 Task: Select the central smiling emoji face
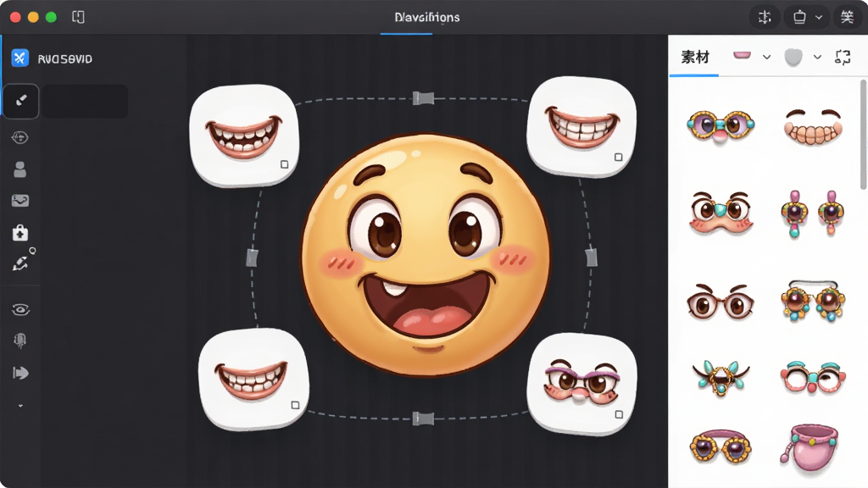(x=426, y=254)
